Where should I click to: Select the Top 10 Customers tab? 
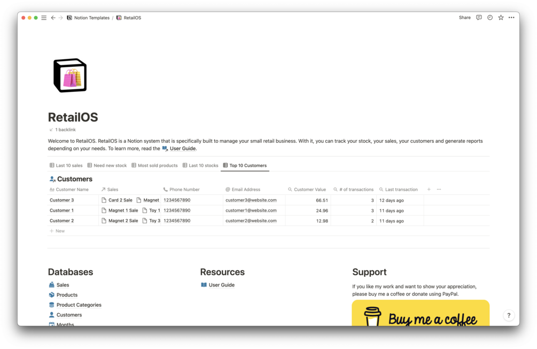coord(245,166)
